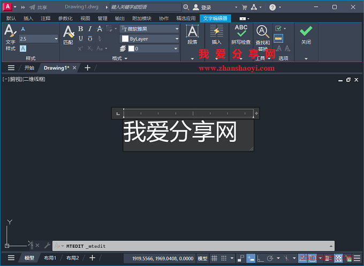Click the customization menu icon in status bar

point(357,258)
